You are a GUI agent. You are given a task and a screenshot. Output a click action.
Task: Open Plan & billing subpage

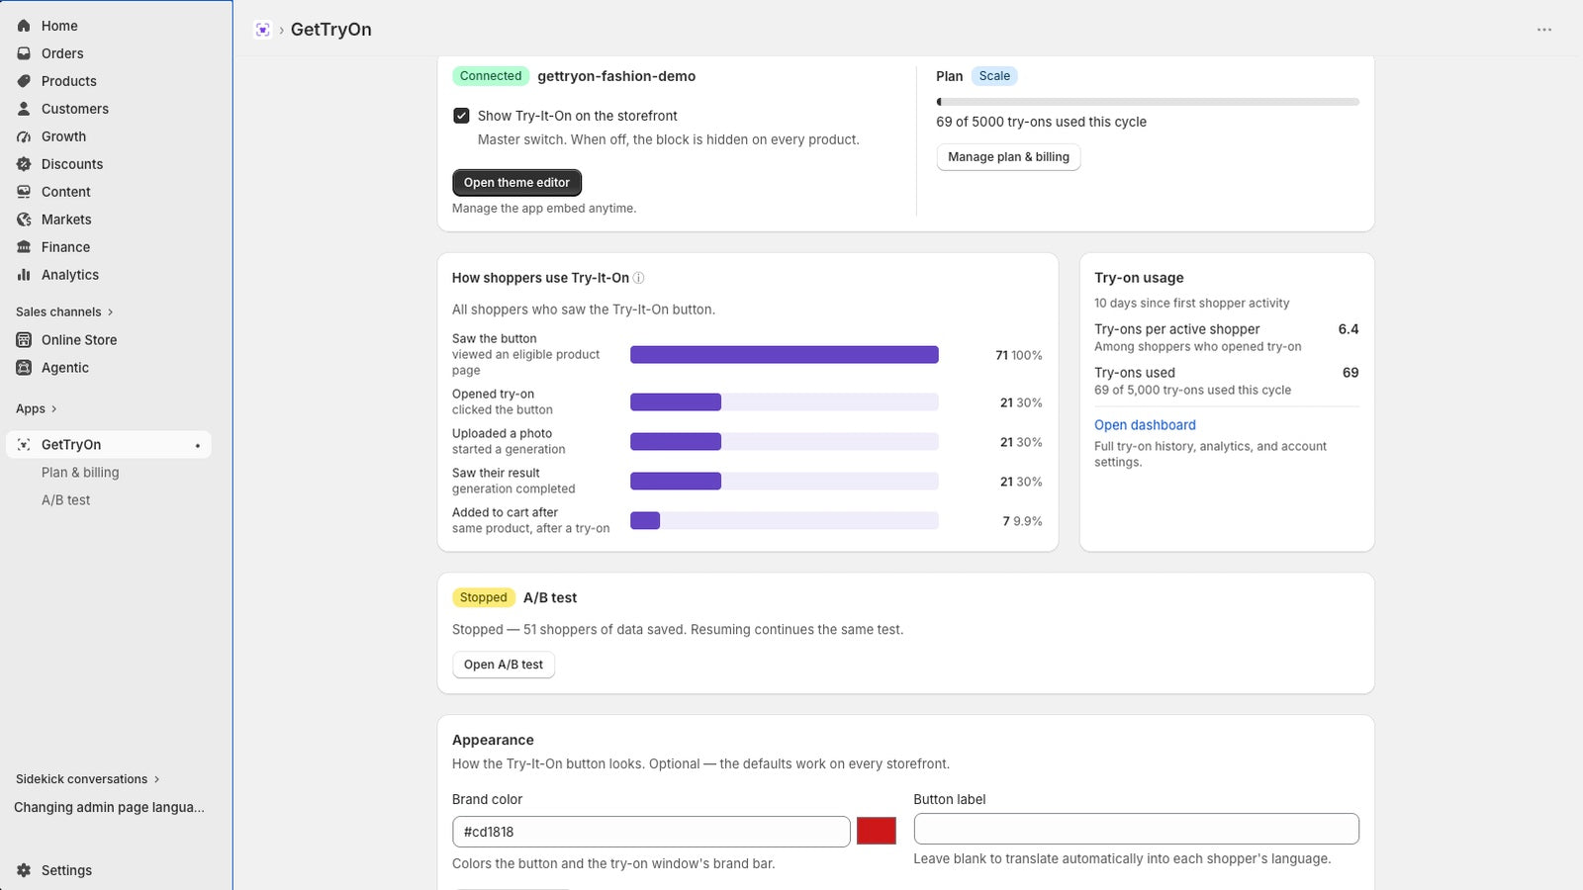click(x=109, y=473)
